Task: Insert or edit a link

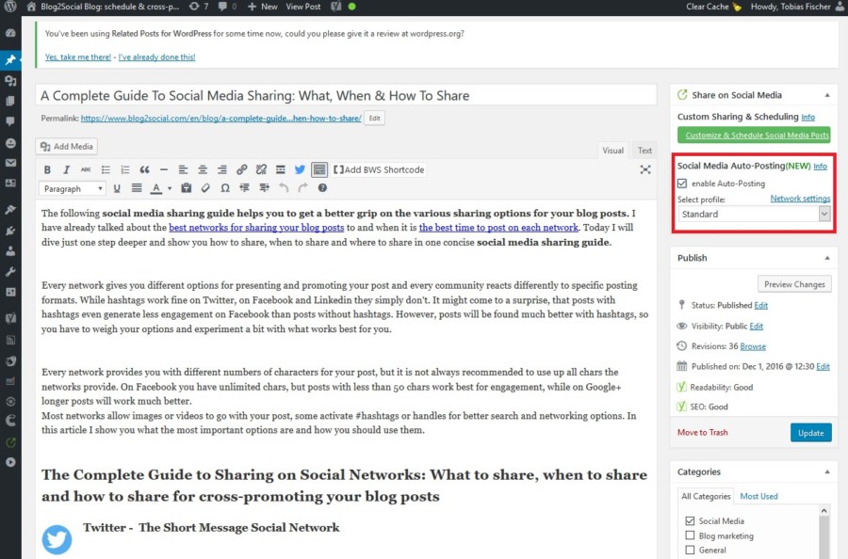Action: click(242, 169)
